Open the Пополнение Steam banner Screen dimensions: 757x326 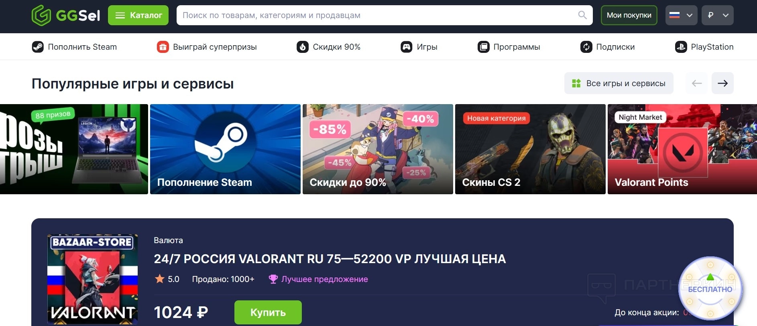(225, 149)
